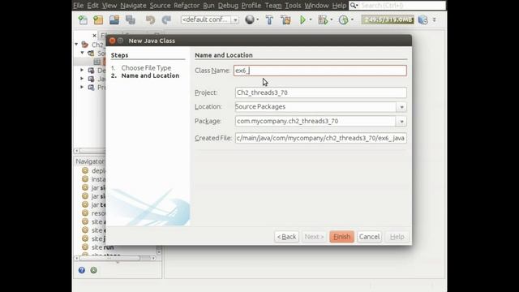Image resolution: width=519 pixels, height=292 pixels.
Task: Click the goal icon beside 'insta' in Navigator
Action: [85, 178]
